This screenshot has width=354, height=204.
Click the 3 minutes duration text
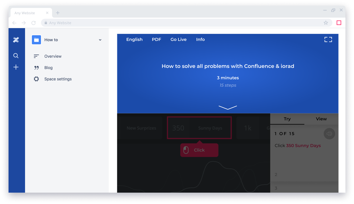coord(228,78)
